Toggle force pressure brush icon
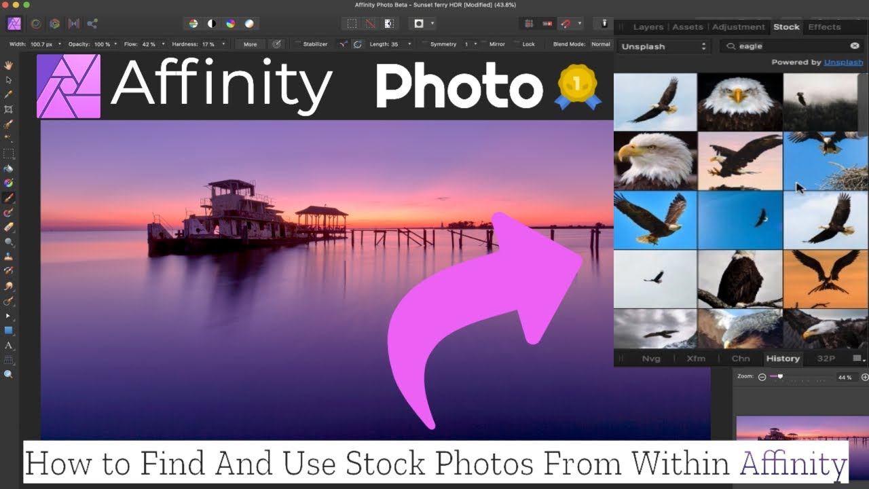 coord(277,44)
